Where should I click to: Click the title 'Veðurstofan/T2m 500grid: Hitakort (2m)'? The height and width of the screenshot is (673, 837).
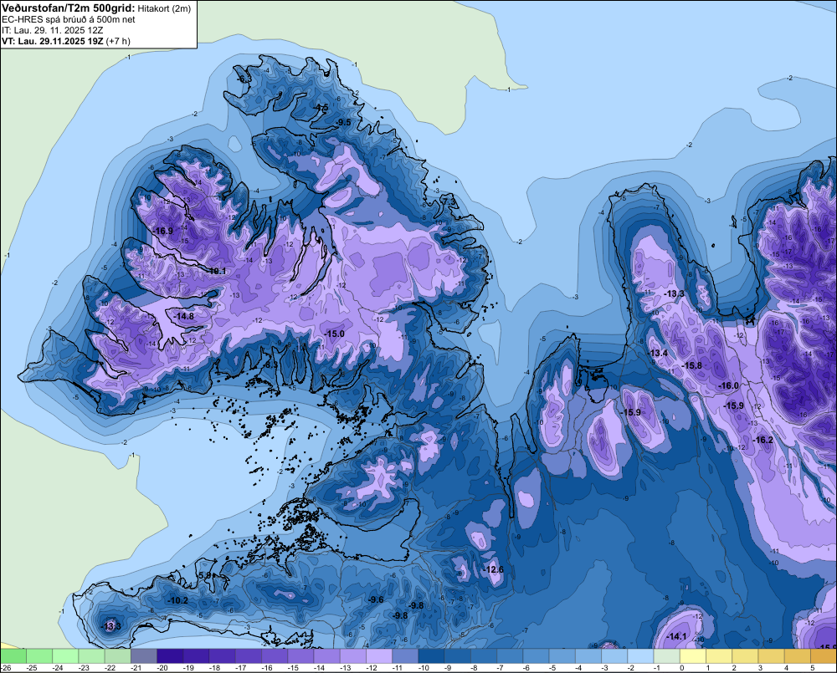(x=96, y=8)
